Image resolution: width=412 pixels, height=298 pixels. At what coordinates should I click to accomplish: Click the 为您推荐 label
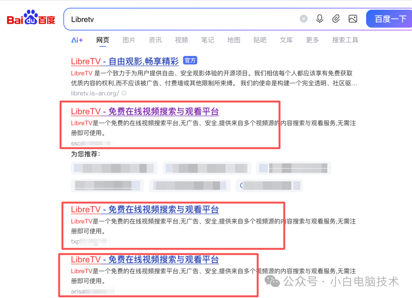tap(85, 154)
